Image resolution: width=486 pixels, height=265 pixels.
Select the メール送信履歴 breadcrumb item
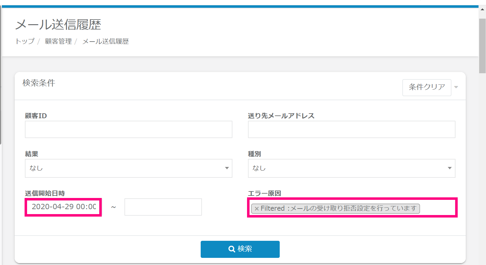pyautogui.click(x=105, y=41)
